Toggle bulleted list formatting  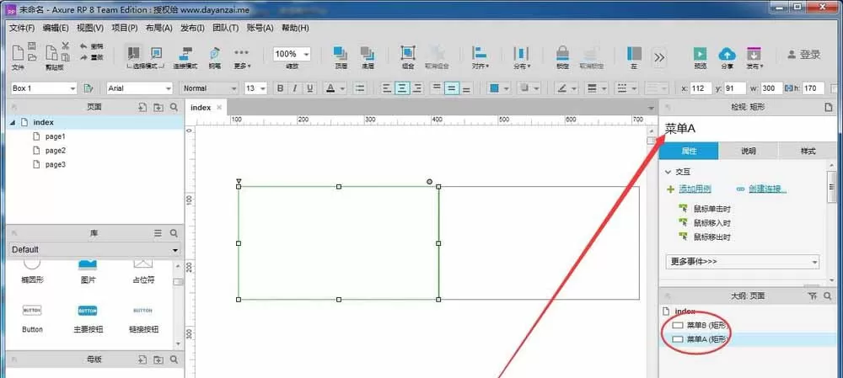pyautogui.click(x=361, y=88)
